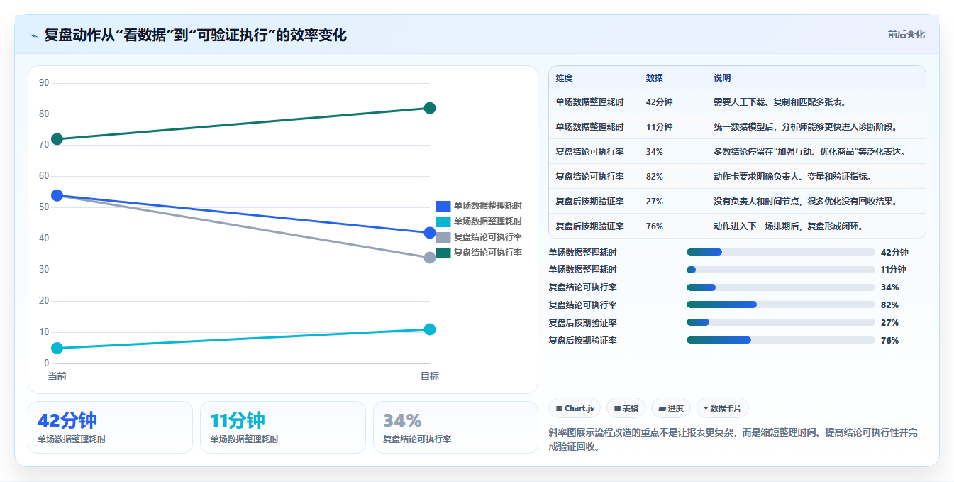The image size is (954, 482).
Task: Click the 数据卡片 tag chip
Action: pos(723,408)
